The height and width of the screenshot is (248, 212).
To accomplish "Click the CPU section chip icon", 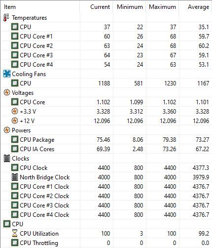I will (7, 224).
